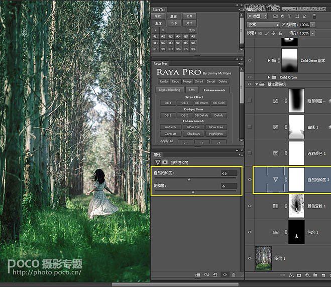This screenshot has width=331, height=287.
Task: Select the Raya Pro panel tab
Action: pos(160,63)
